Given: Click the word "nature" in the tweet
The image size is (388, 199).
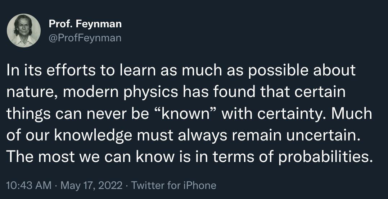Looking at the screenshot, I should (29, 92).
